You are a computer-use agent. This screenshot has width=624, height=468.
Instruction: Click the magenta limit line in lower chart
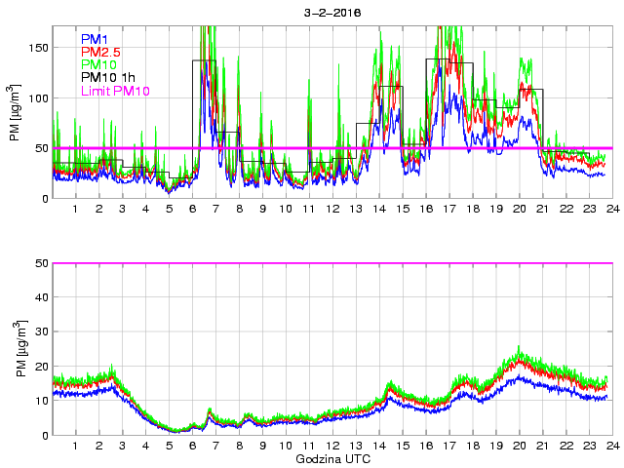(x=331, y=263)
